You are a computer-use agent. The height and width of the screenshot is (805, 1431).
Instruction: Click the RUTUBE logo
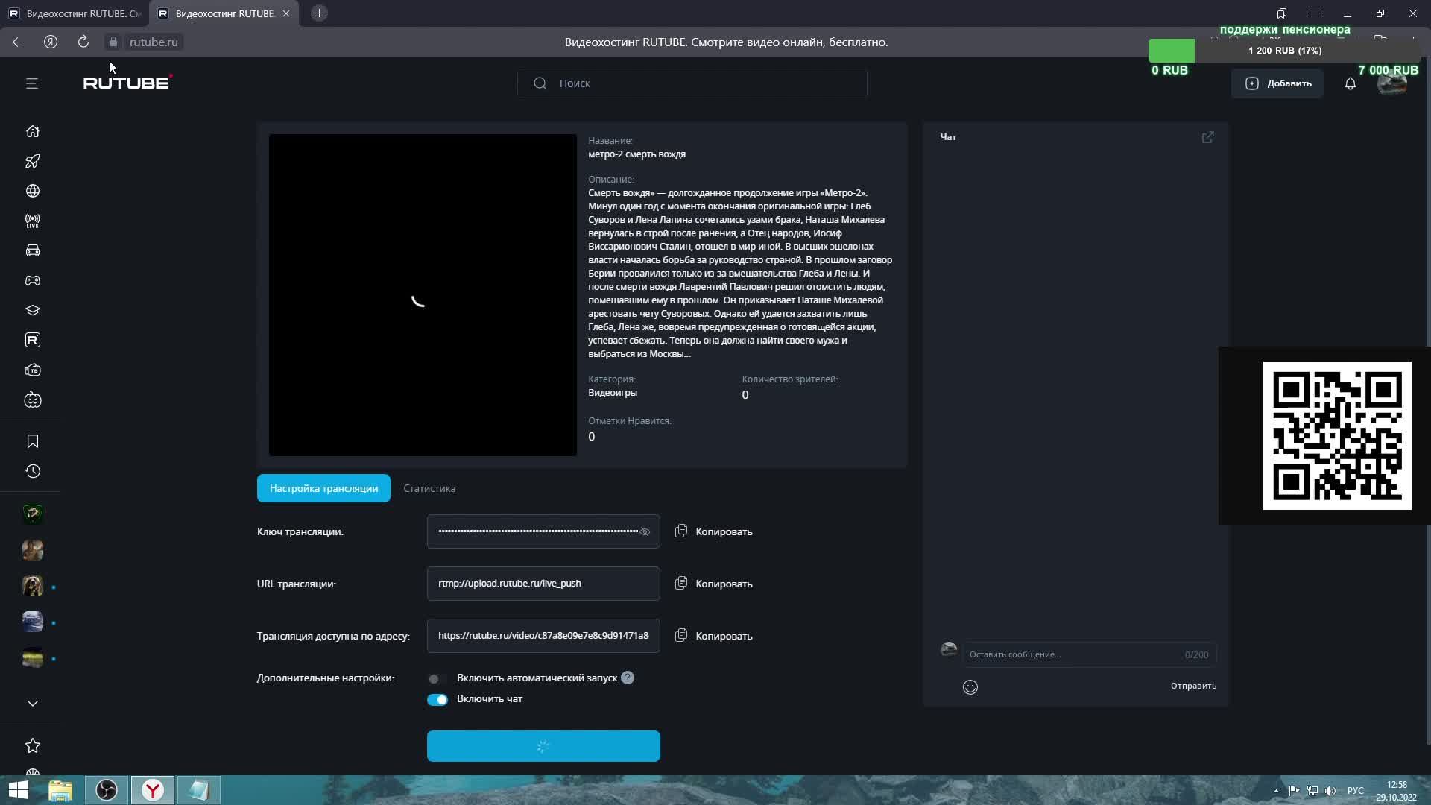tap(127, 83)
